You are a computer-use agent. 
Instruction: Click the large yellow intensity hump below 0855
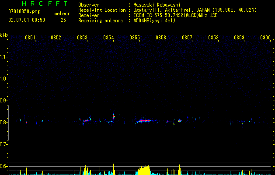click(x=144, y=170)
